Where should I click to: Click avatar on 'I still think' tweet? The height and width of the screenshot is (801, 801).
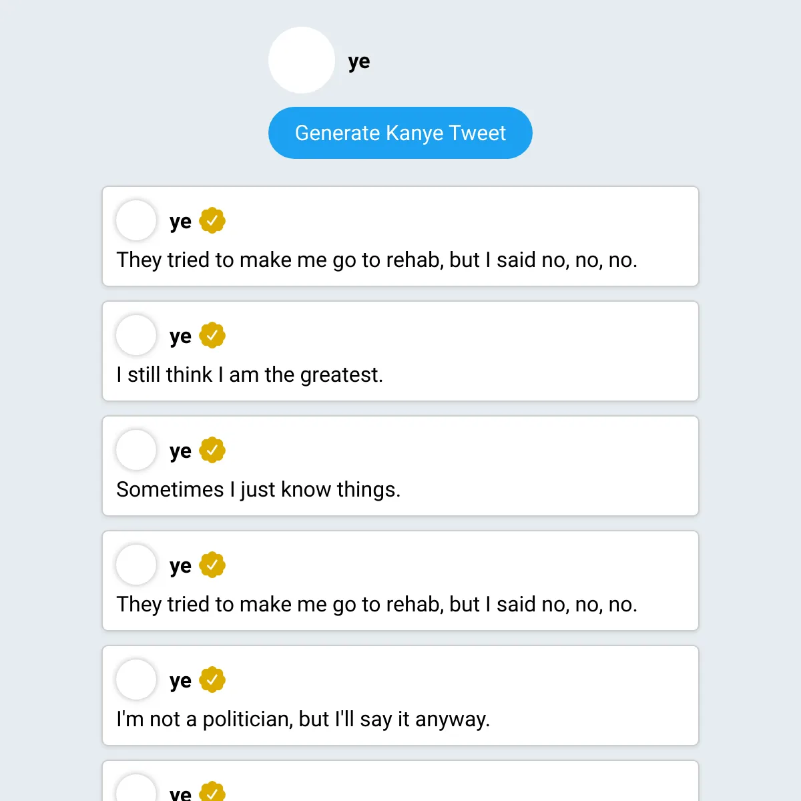tap(136, 335)
